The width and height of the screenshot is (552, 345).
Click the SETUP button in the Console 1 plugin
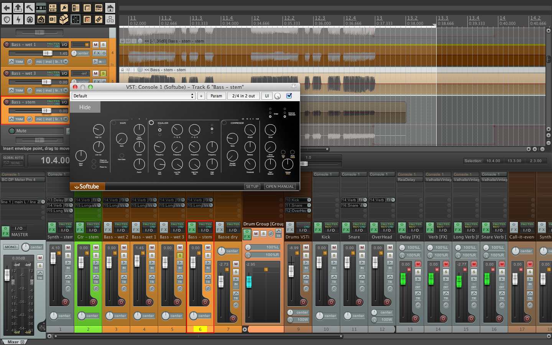252,186
